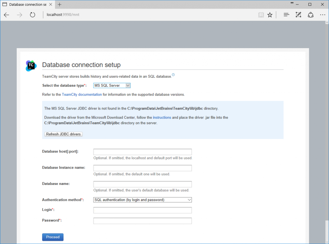Click the scrollbar up arrow
Viewport: 329px width, 244px height.
click(327, 22)
